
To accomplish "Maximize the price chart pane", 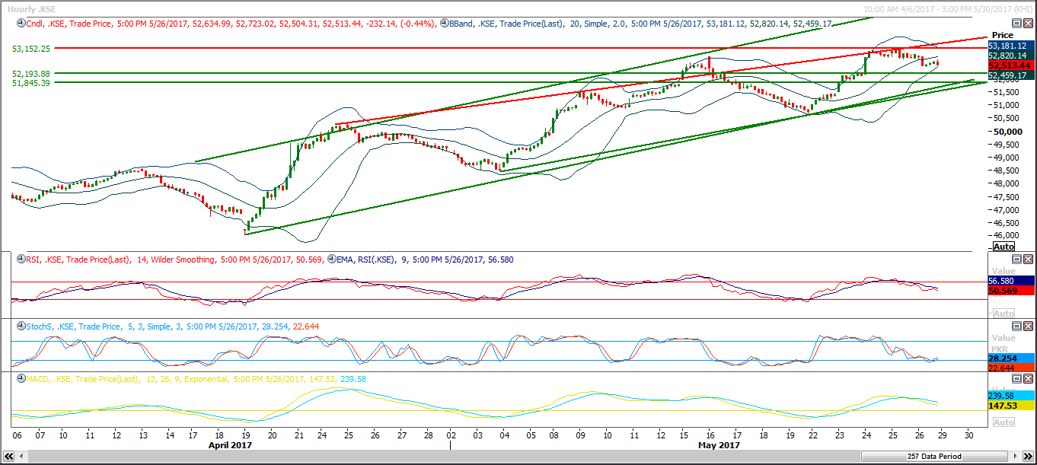I will [x=1016, y=24].
